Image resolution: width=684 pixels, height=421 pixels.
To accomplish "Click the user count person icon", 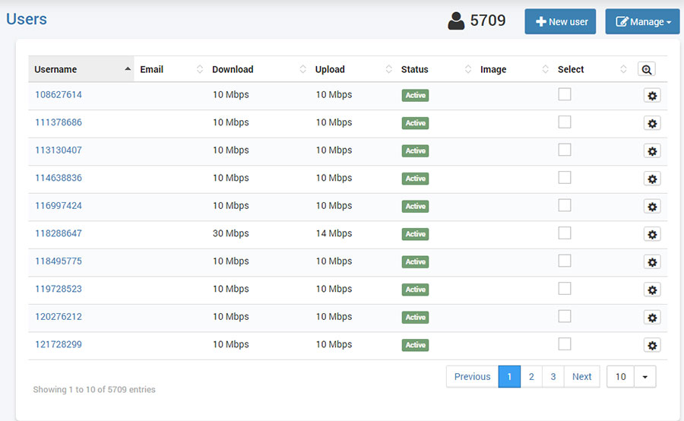I will click(x=456, y=21).
